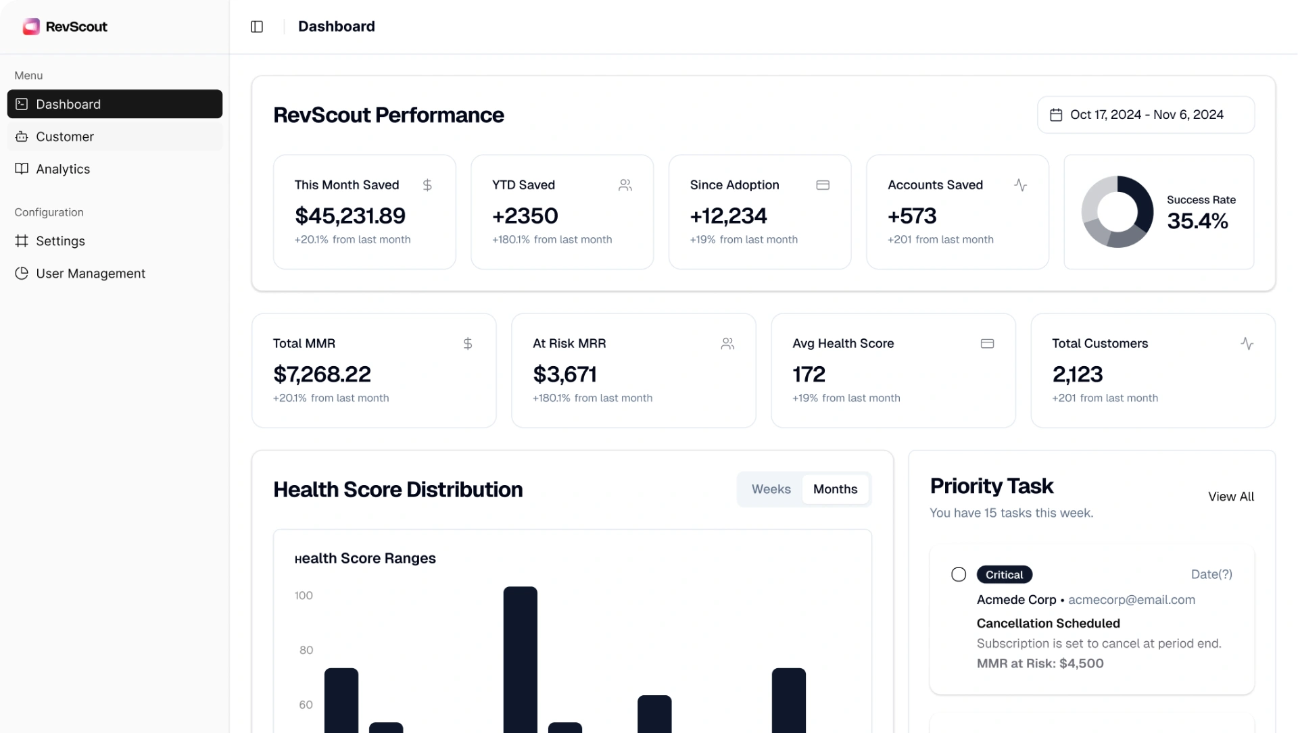Click the User Management pie icon

pos(22,273)
